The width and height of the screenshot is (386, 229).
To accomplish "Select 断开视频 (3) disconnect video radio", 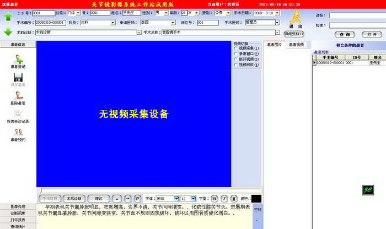I will 235,59.
